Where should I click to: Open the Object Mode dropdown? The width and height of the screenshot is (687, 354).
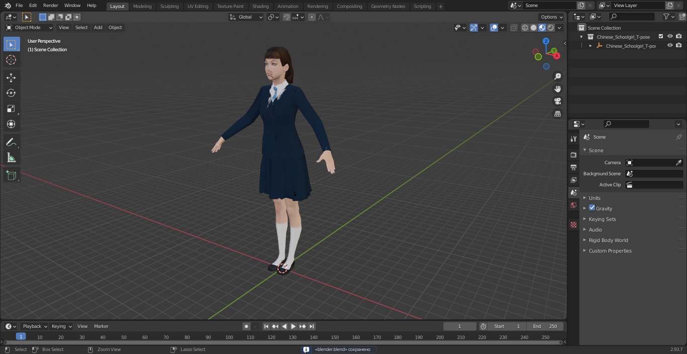[29, 28]
